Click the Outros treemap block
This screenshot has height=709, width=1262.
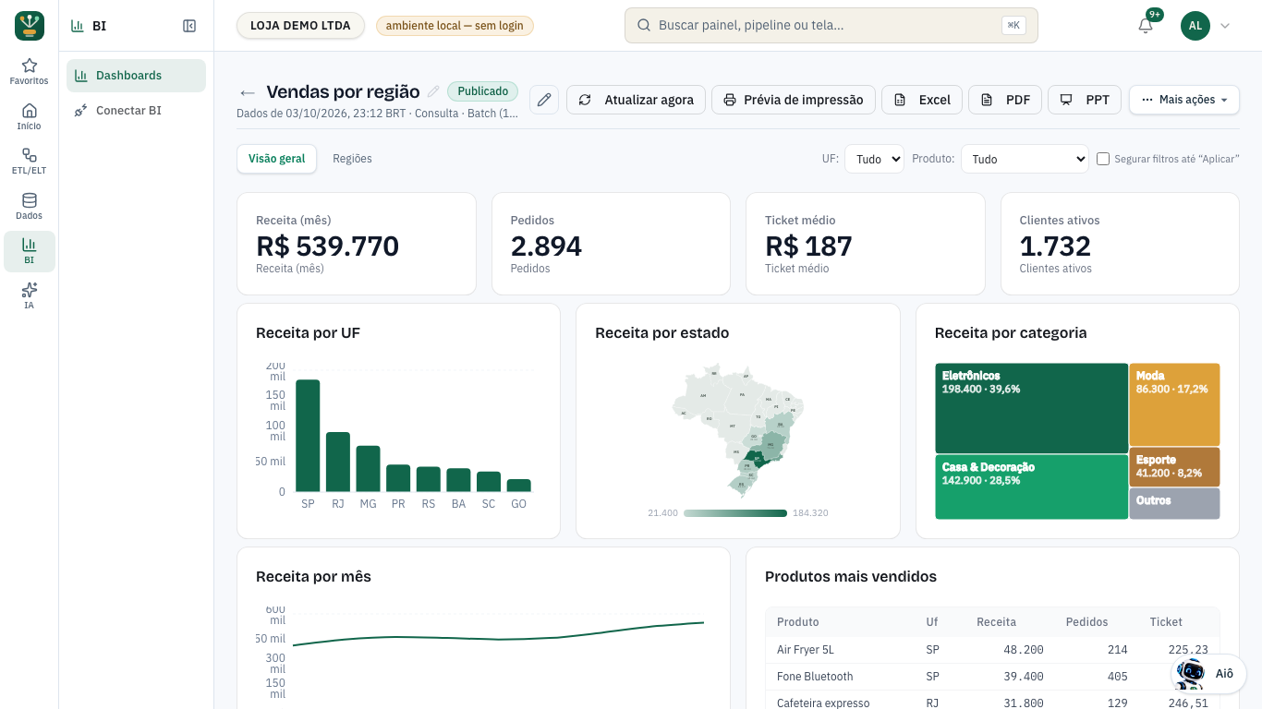click(x=1174, y=503)
